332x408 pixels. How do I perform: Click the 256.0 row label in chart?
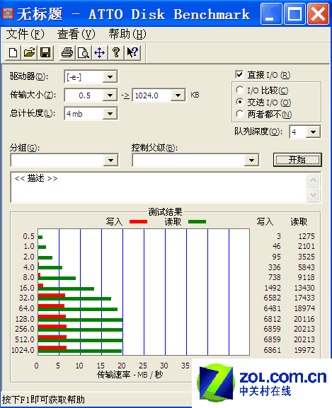click(x=25, y=329)
